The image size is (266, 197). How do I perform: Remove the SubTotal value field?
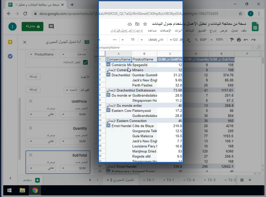pos(31,155)
